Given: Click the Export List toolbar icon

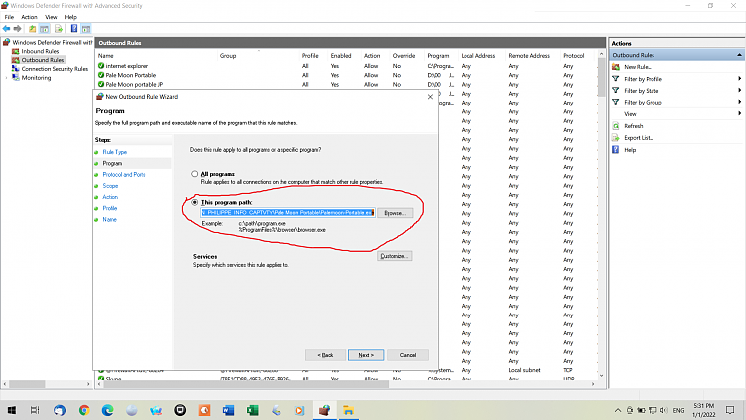Looking at the screenshot, I should [59, 29].
